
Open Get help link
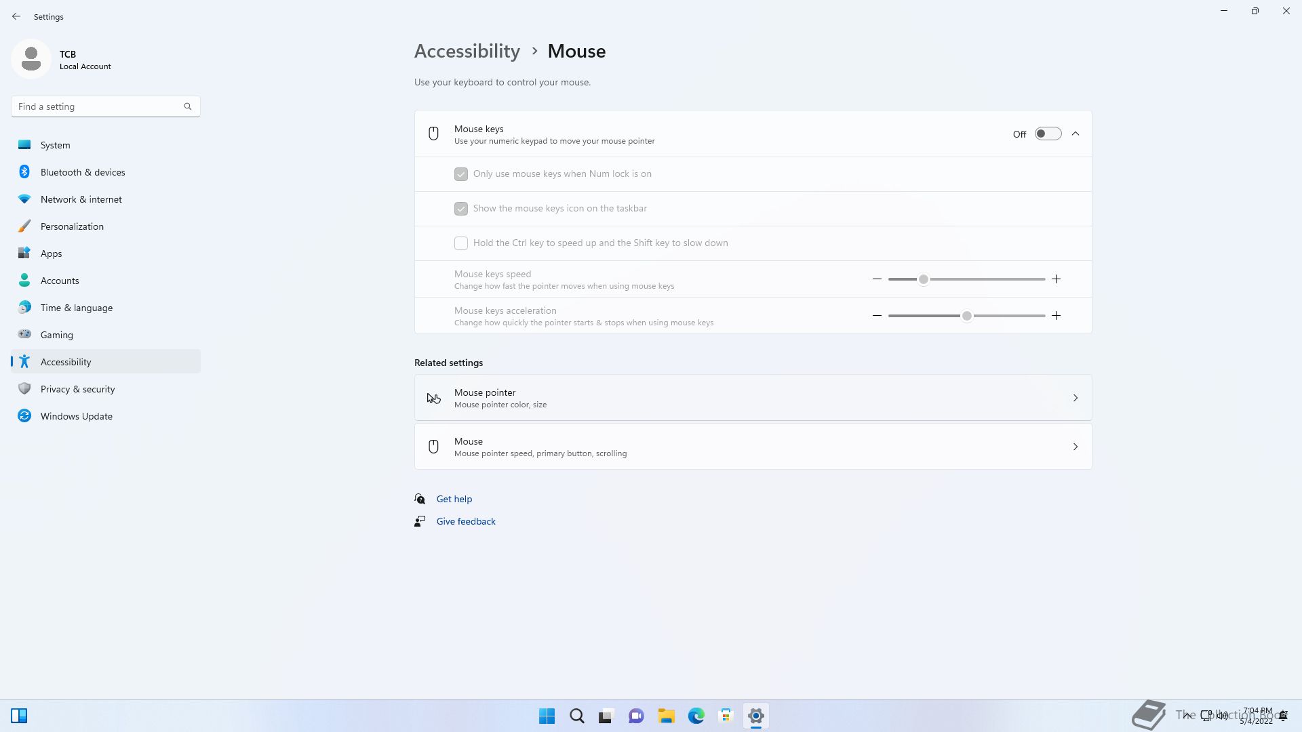(454, 499)
